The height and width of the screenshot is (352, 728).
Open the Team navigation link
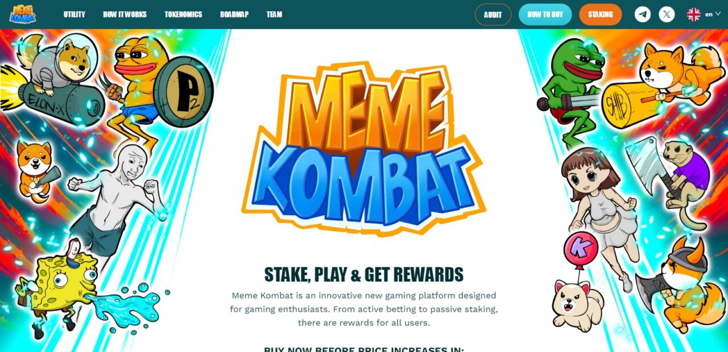coord(274,15)
